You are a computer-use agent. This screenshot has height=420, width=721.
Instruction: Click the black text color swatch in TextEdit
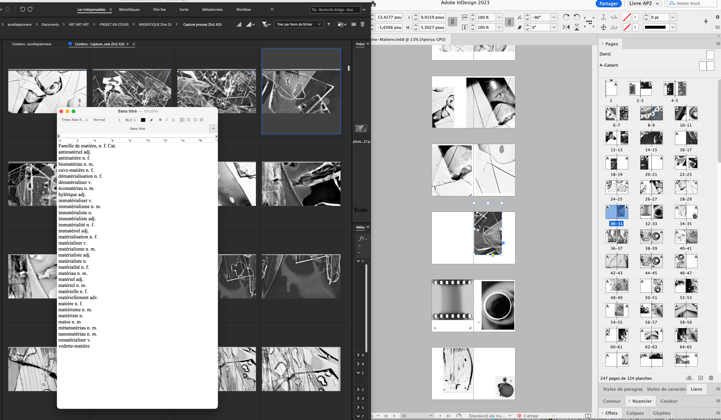(x=143, y=120)
